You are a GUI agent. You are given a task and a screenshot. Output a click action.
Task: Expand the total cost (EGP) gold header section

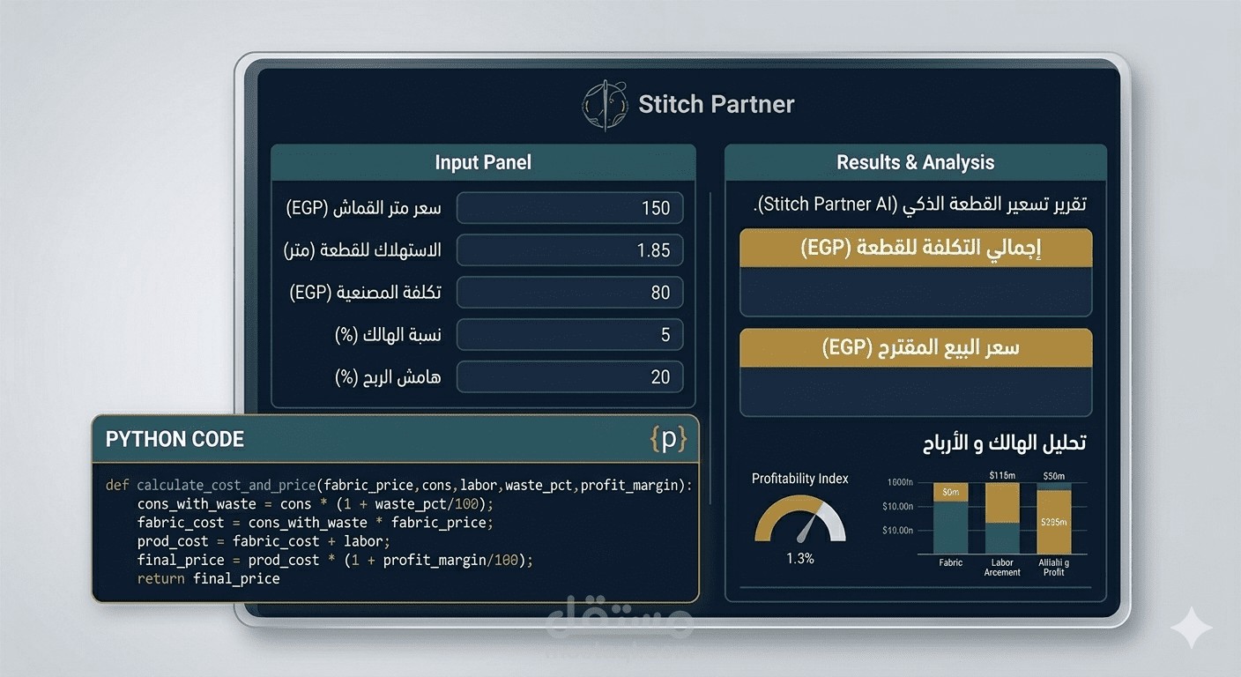(916, 248)
